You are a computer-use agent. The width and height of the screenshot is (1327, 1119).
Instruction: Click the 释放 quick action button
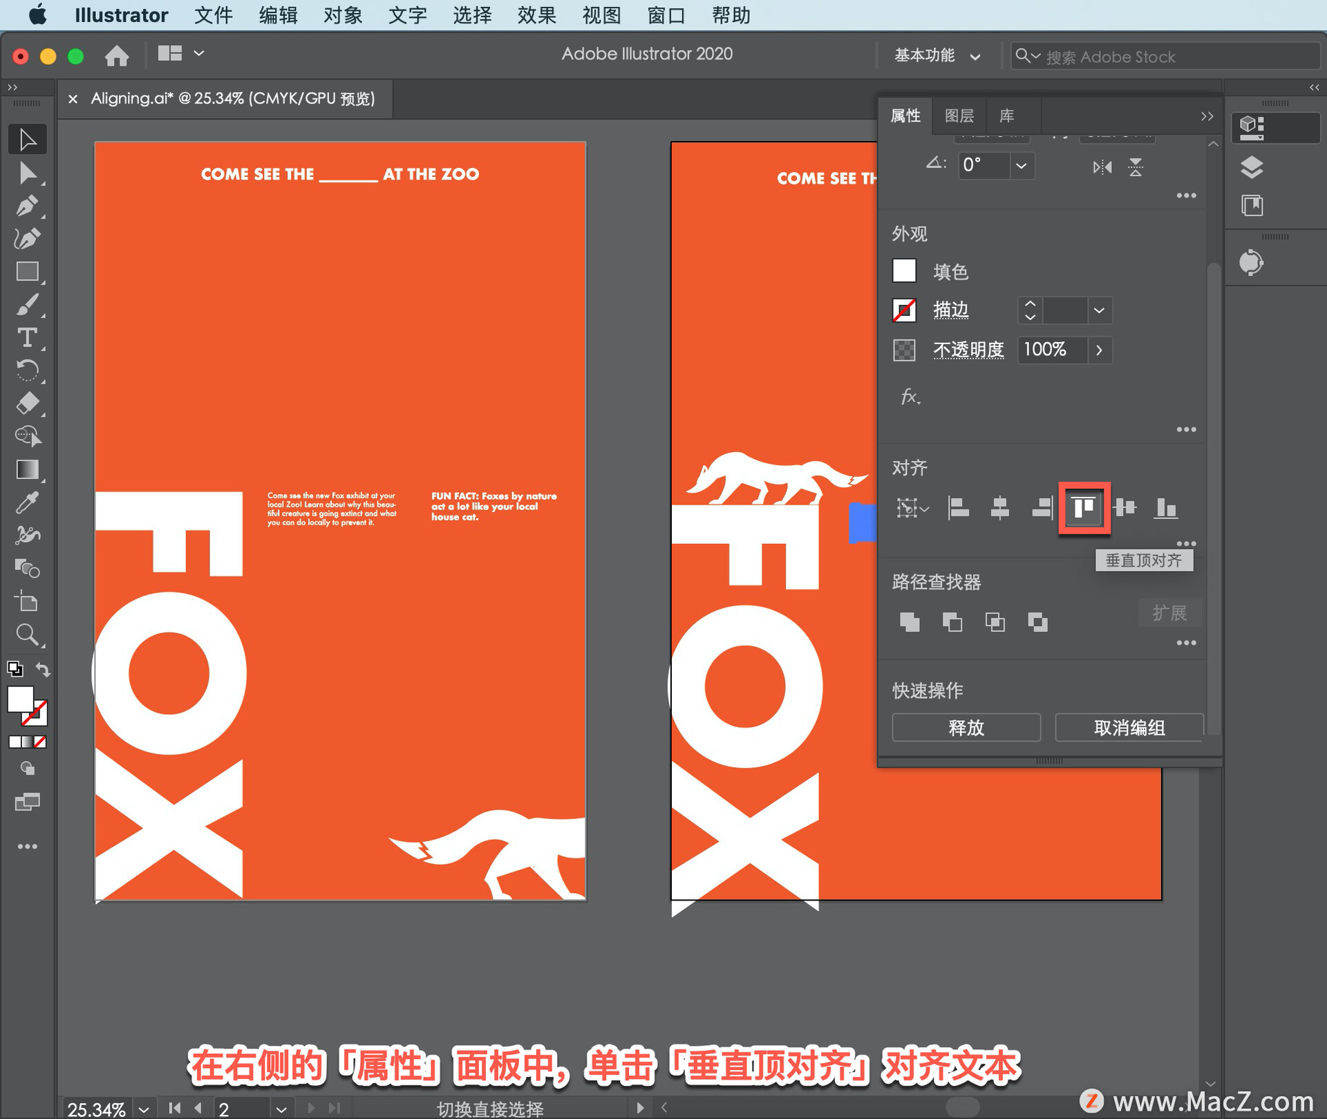(x=966, y=728)
